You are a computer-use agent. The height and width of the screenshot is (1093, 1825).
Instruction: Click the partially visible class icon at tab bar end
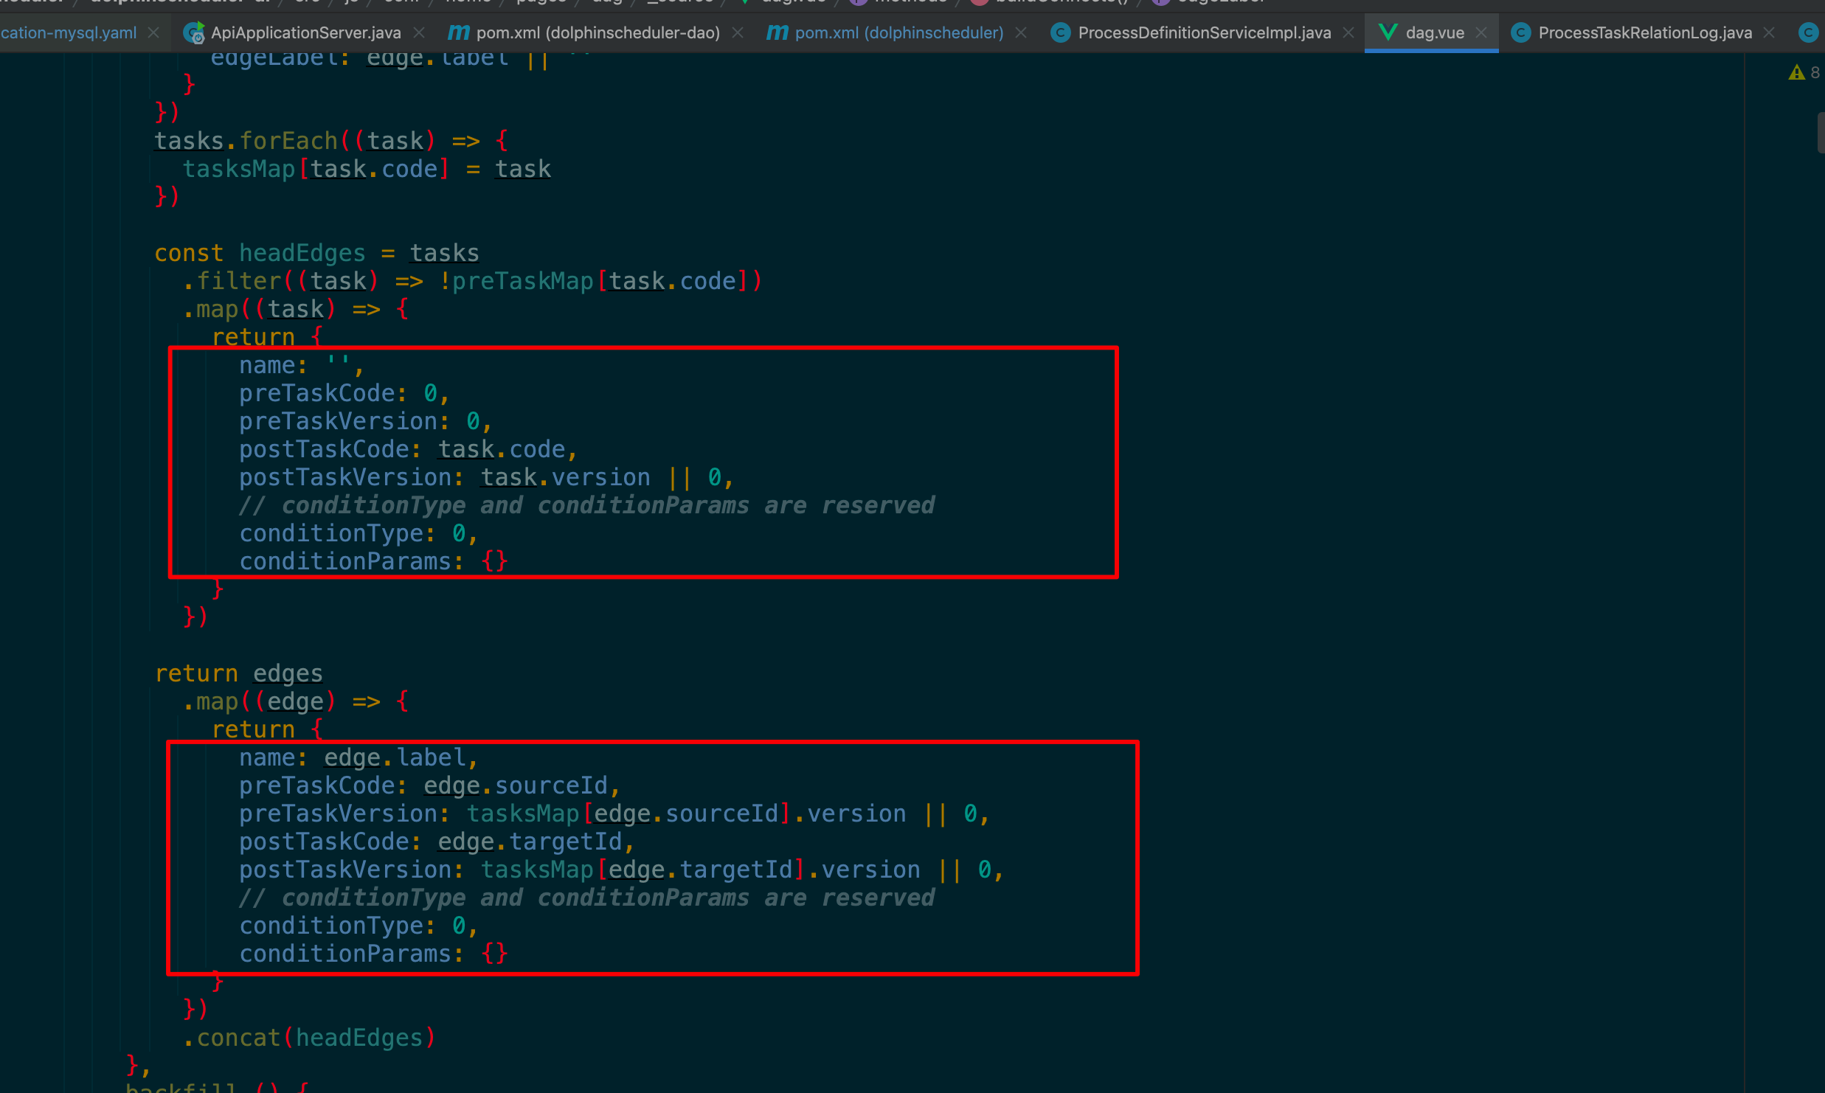(x=1808, y=32)
